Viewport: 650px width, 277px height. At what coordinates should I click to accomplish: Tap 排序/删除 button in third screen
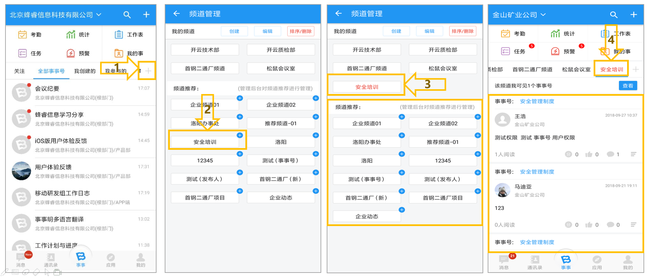462,31
